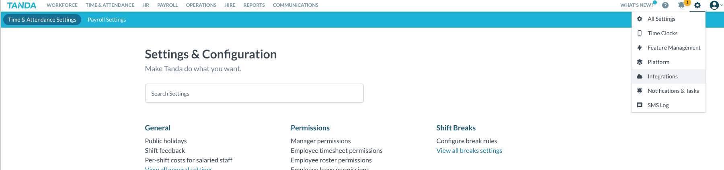Click the Tanda logo

pyautogui.click(x=22, y=5)
